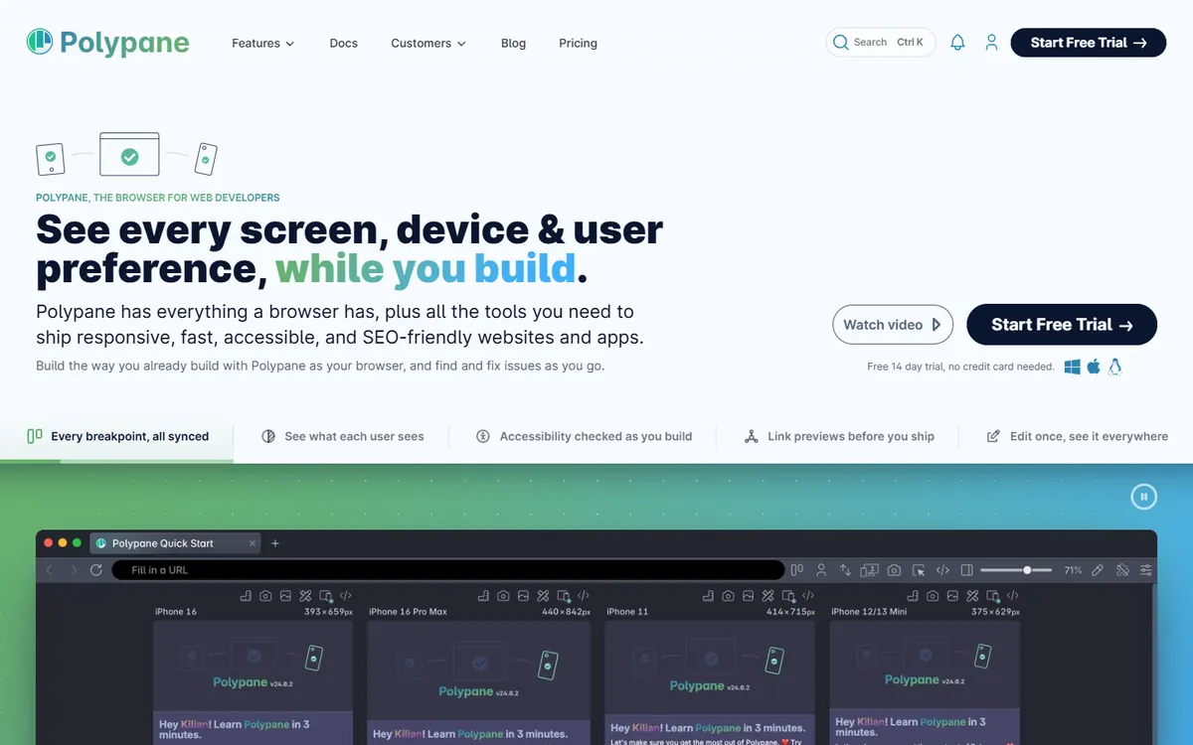
Task: Click the Watch video button
Action: (893, 325)
